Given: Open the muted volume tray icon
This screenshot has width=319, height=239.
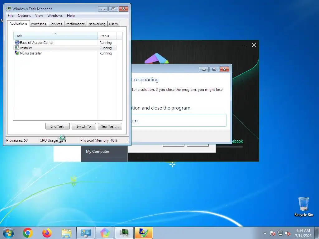Looking at the screenshot, I should tap(288, 233).
